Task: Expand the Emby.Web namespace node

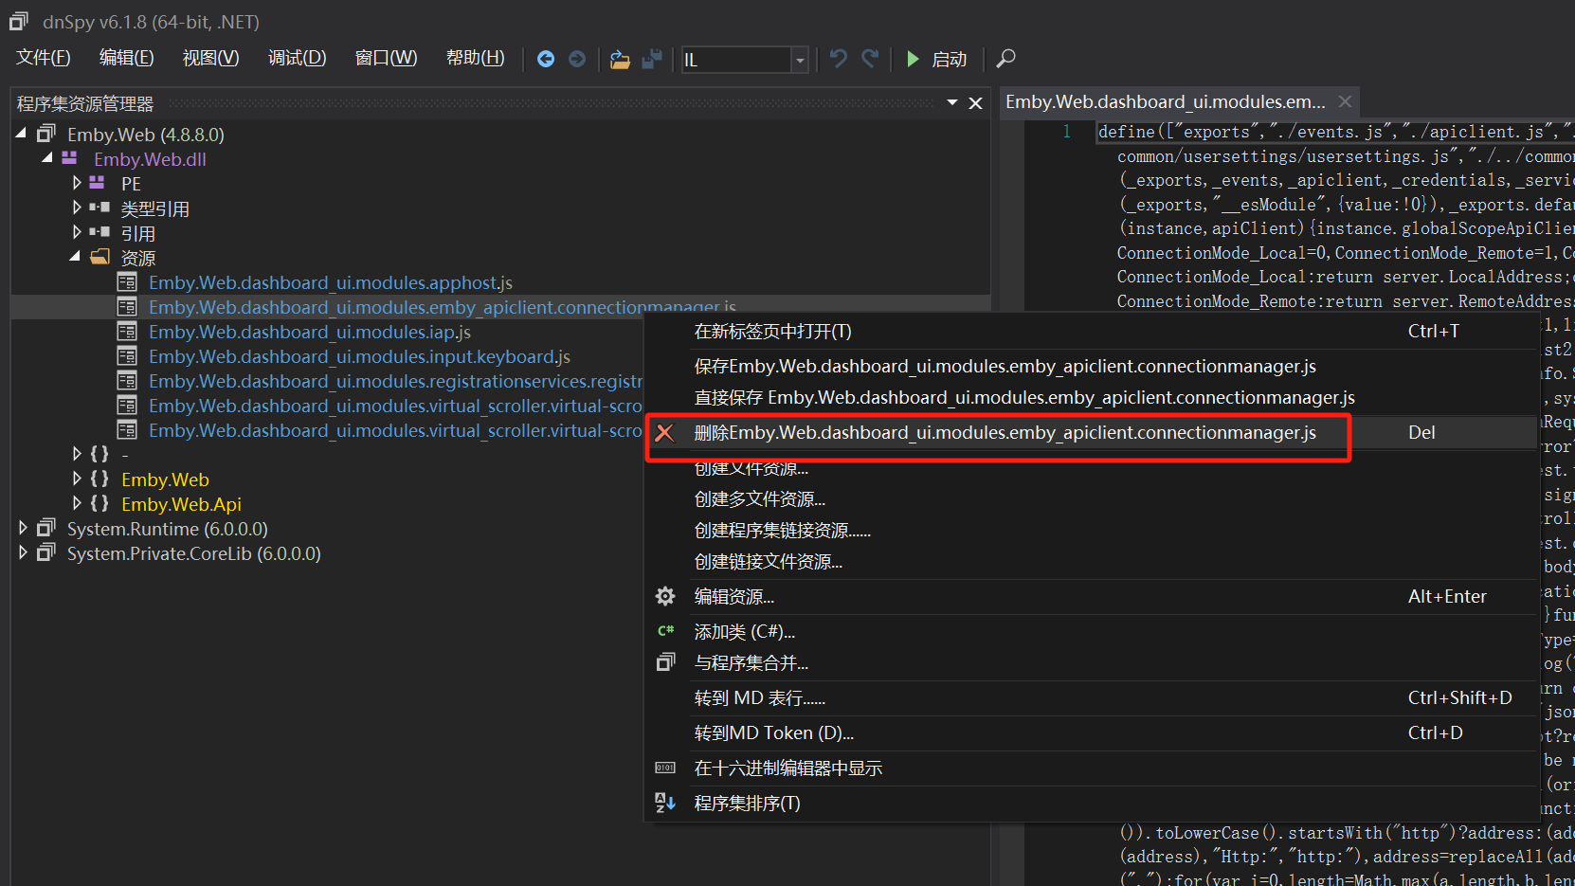Action: (x=77, y=479)
